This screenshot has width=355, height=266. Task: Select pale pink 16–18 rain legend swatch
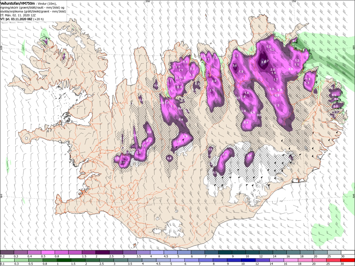pos(291,260)
